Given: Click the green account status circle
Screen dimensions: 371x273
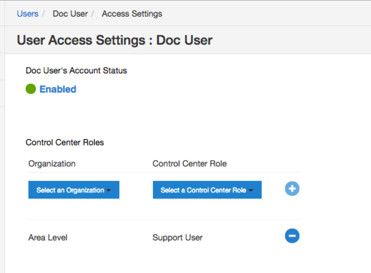Looking at the screenshot, I should click(31, 89).
